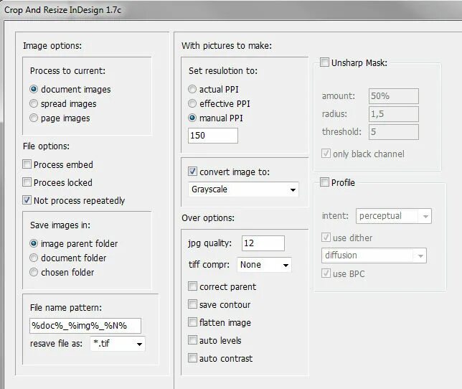Select effective PPI resolution
The image size is (462, 389).
(x=192, y=104)
